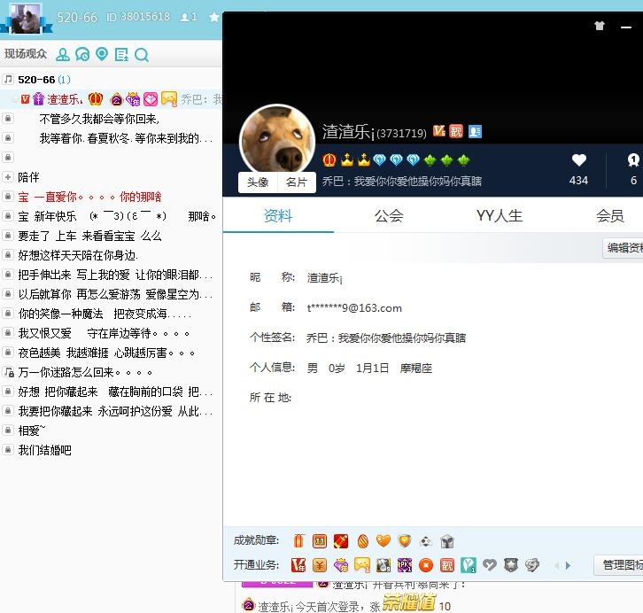Image resolution: width=643 pixels, height=613 pixels.
Task: Open channel 宝 新年快乐
Action: pyautogui.click(x=117, y=216)
